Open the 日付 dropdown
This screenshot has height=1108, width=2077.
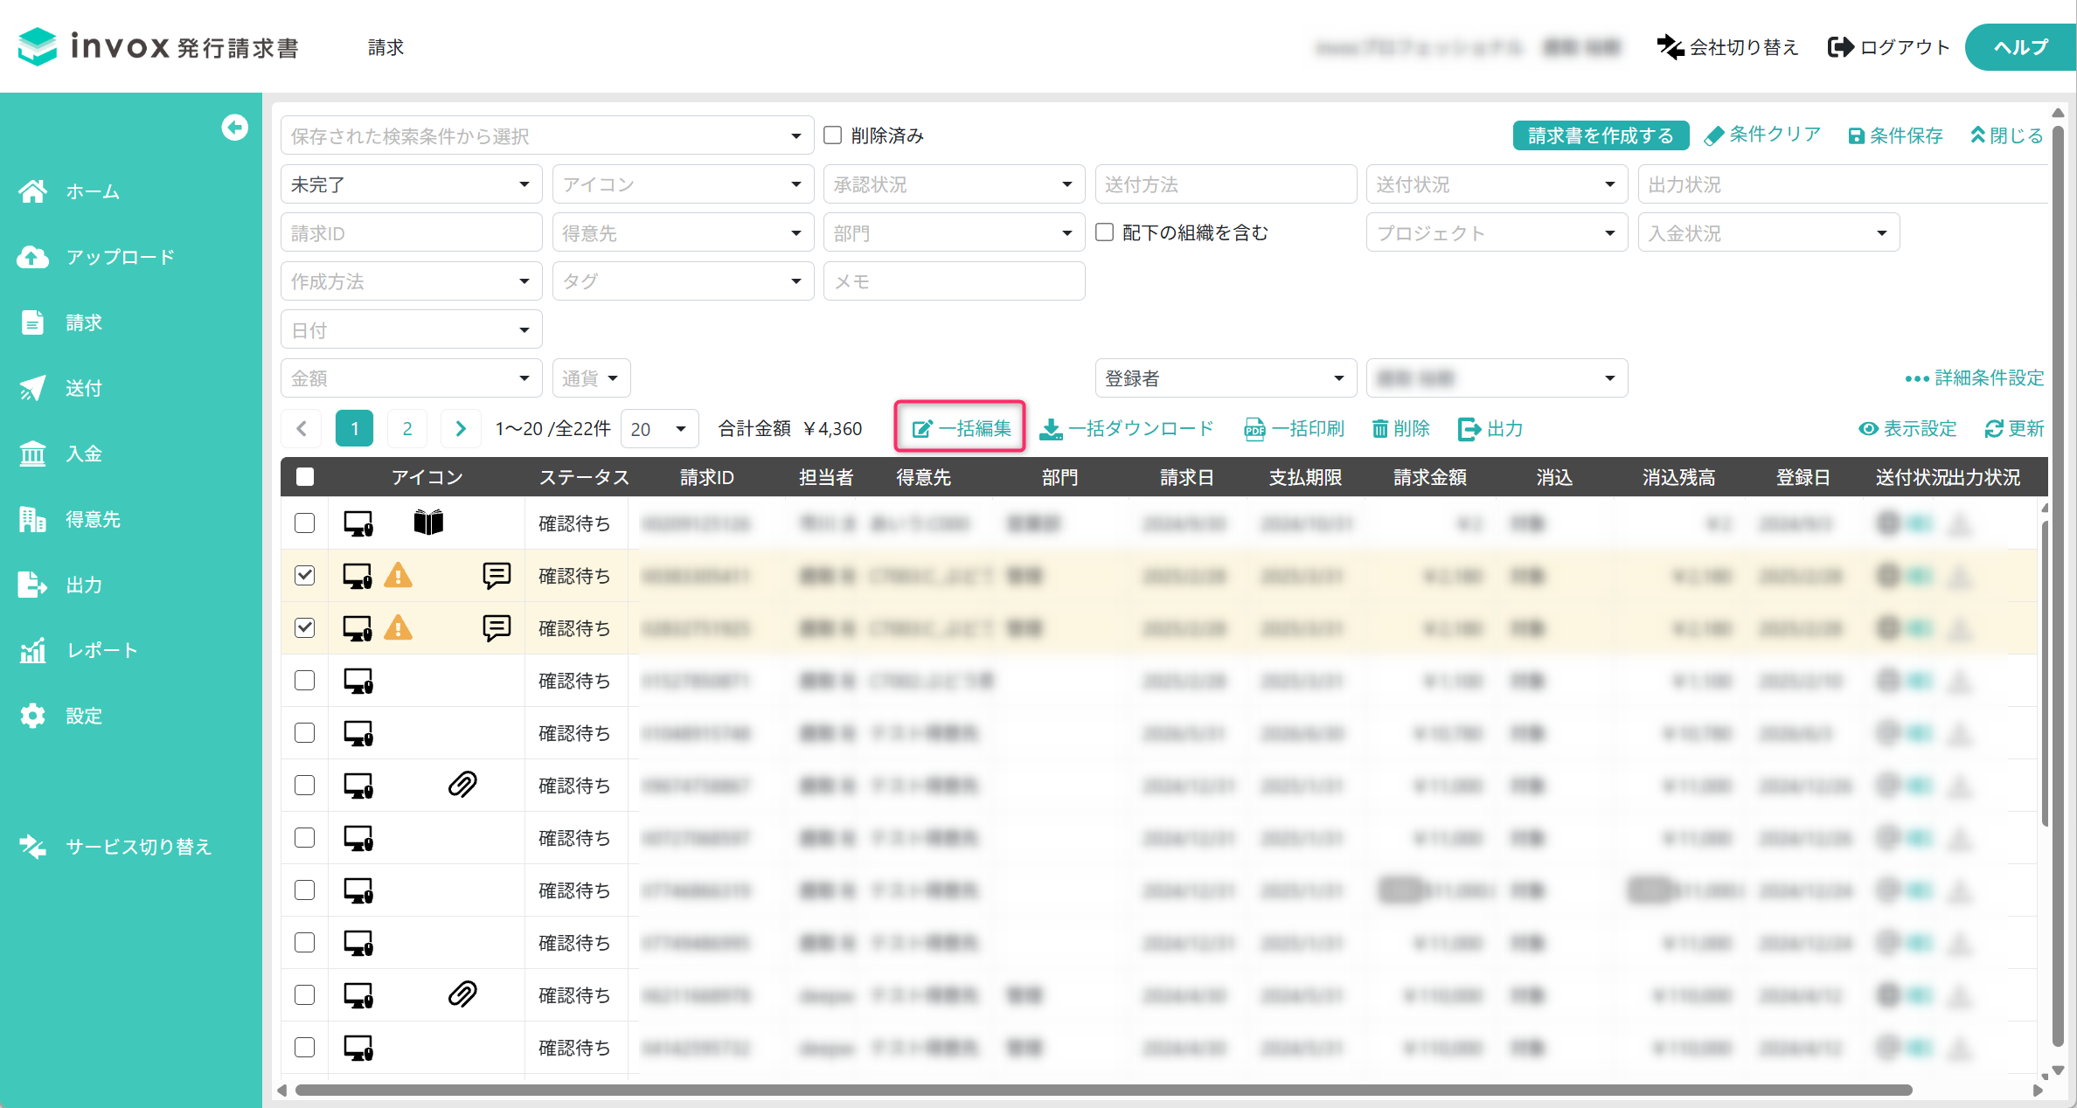coord(412,330)
